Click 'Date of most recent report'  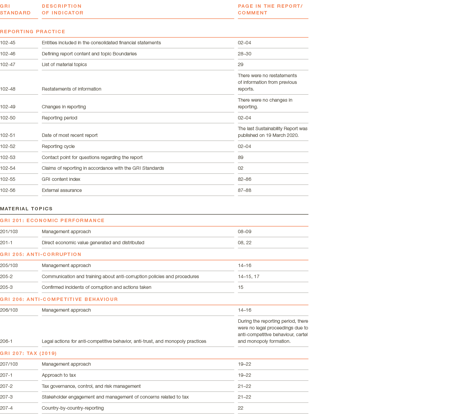pos(70,135)
